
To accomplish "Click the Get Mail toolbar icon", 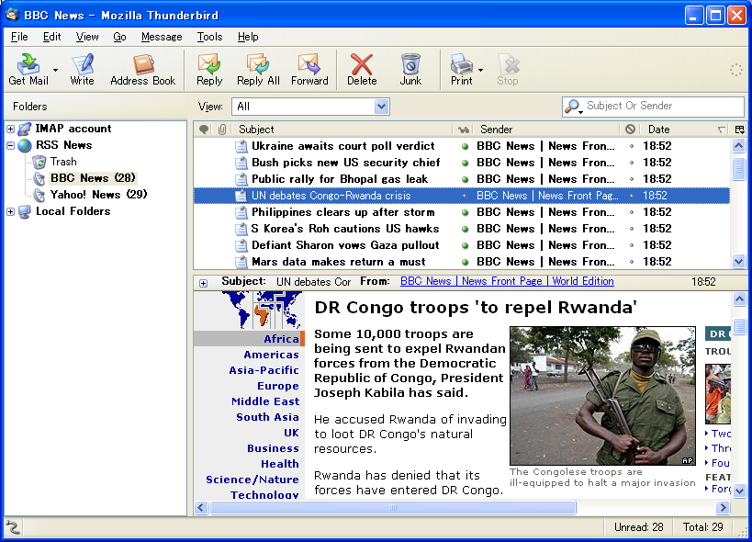I will pos(28,69).
